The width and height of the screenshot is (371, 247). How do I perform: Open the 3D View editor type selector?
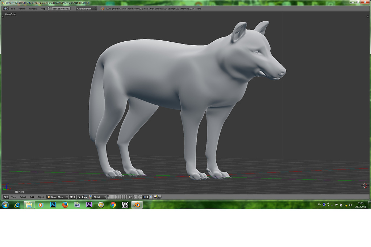click(x=6, y=197)
